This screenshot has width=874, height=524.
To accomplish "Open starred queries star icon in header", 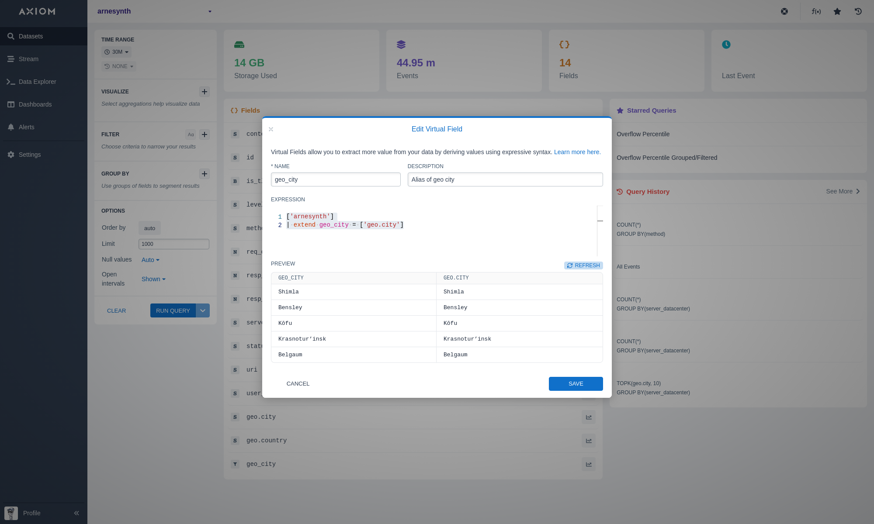I will [x=837, y=11].
